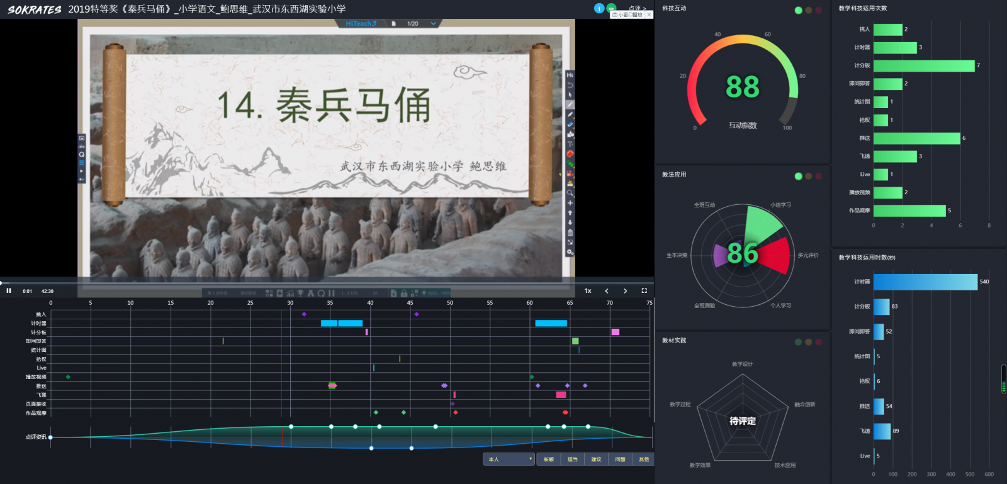This screenshot has height=484, width=1007.
Task: Open the 点评 comments panel
Action: 637,8
